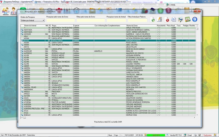The width and height of the screenshot is (219, 137).
Task: Click owner name PATRICIA CASTILHO MOLEZON
Action: click(x=139, y=36)
